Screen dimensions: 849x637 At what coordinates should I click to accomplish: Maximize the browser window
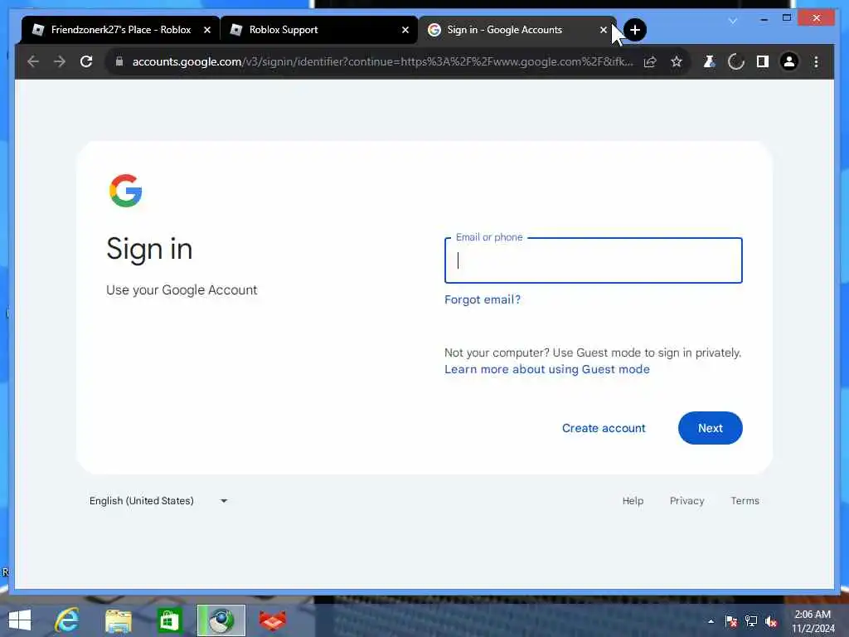coord(787,18)
